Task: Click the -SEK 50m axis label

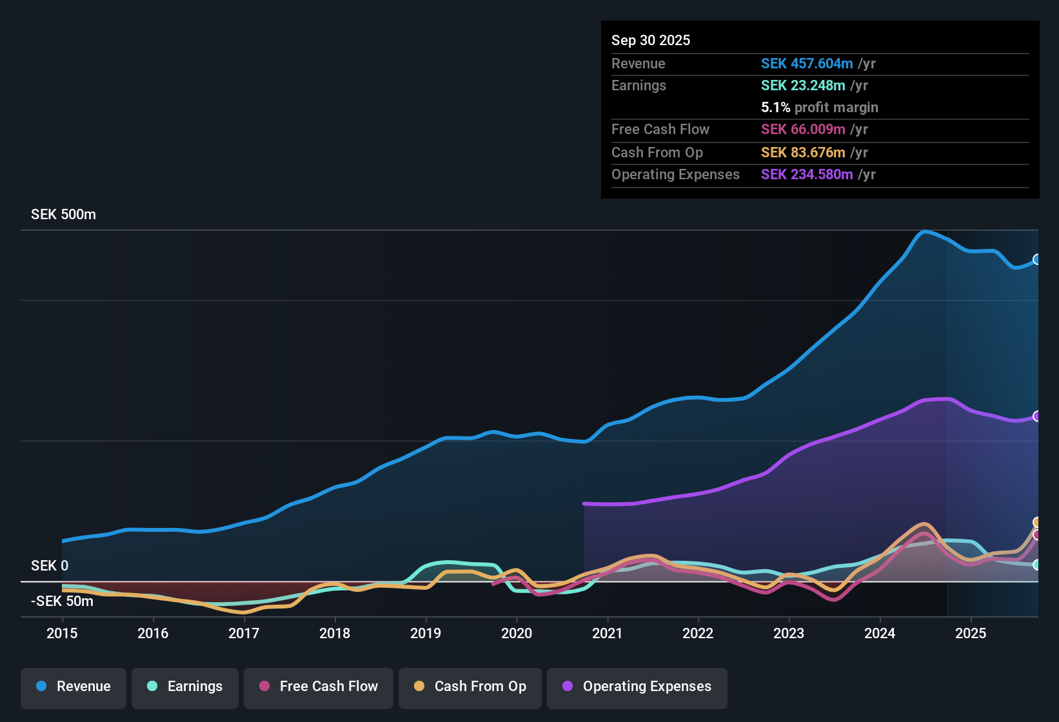Action: (x=62, y=601)
